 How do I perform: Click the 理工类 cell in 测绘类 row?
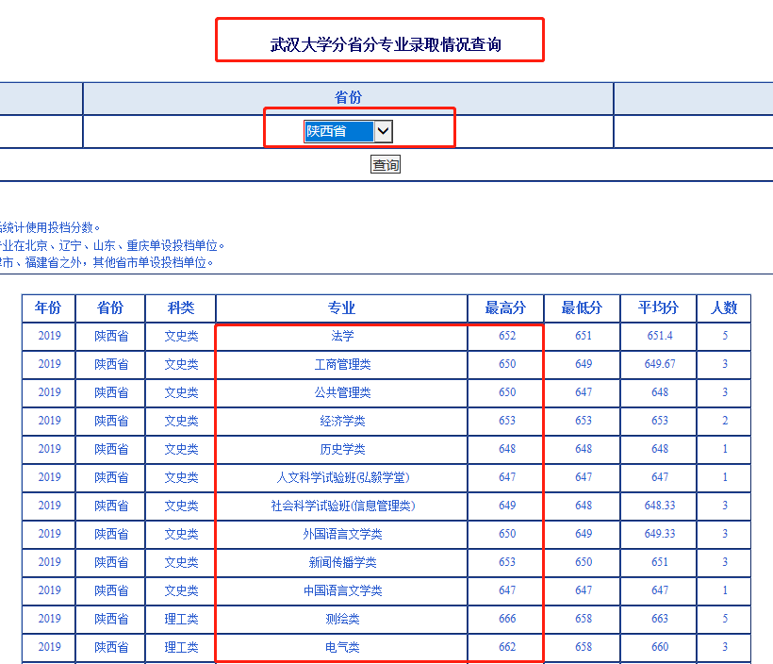point(181,619)
